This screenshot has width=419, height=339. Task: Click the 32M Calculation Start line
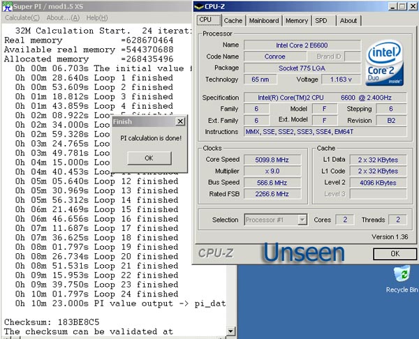tap(103, 31)
